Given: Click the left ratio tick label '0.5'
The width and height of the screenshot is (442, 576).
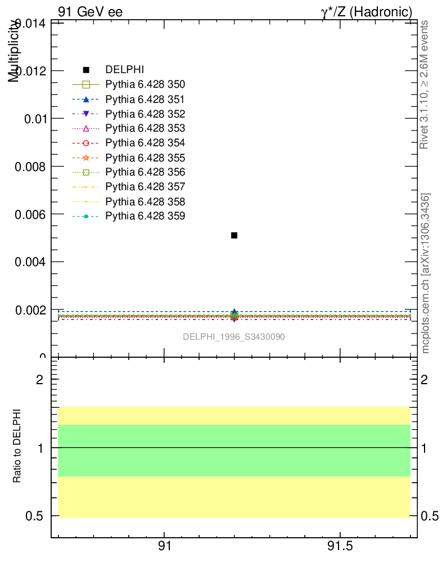Looking at the screenshot, I should 34,516.
